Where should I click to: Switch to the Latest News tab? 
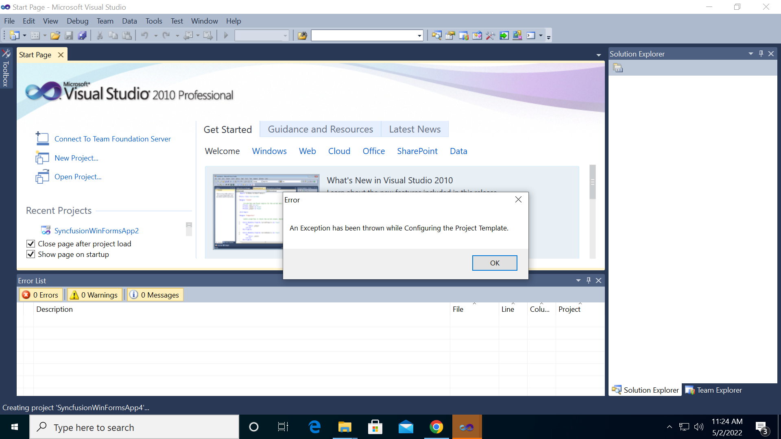click(414, 129)
